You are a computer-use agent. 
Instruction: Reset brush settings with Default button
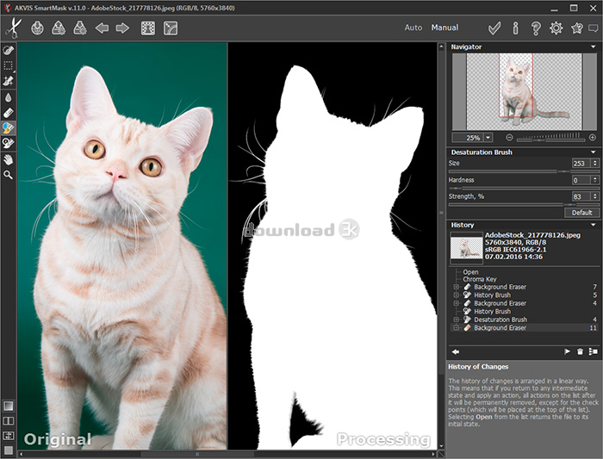pos(581,213)
